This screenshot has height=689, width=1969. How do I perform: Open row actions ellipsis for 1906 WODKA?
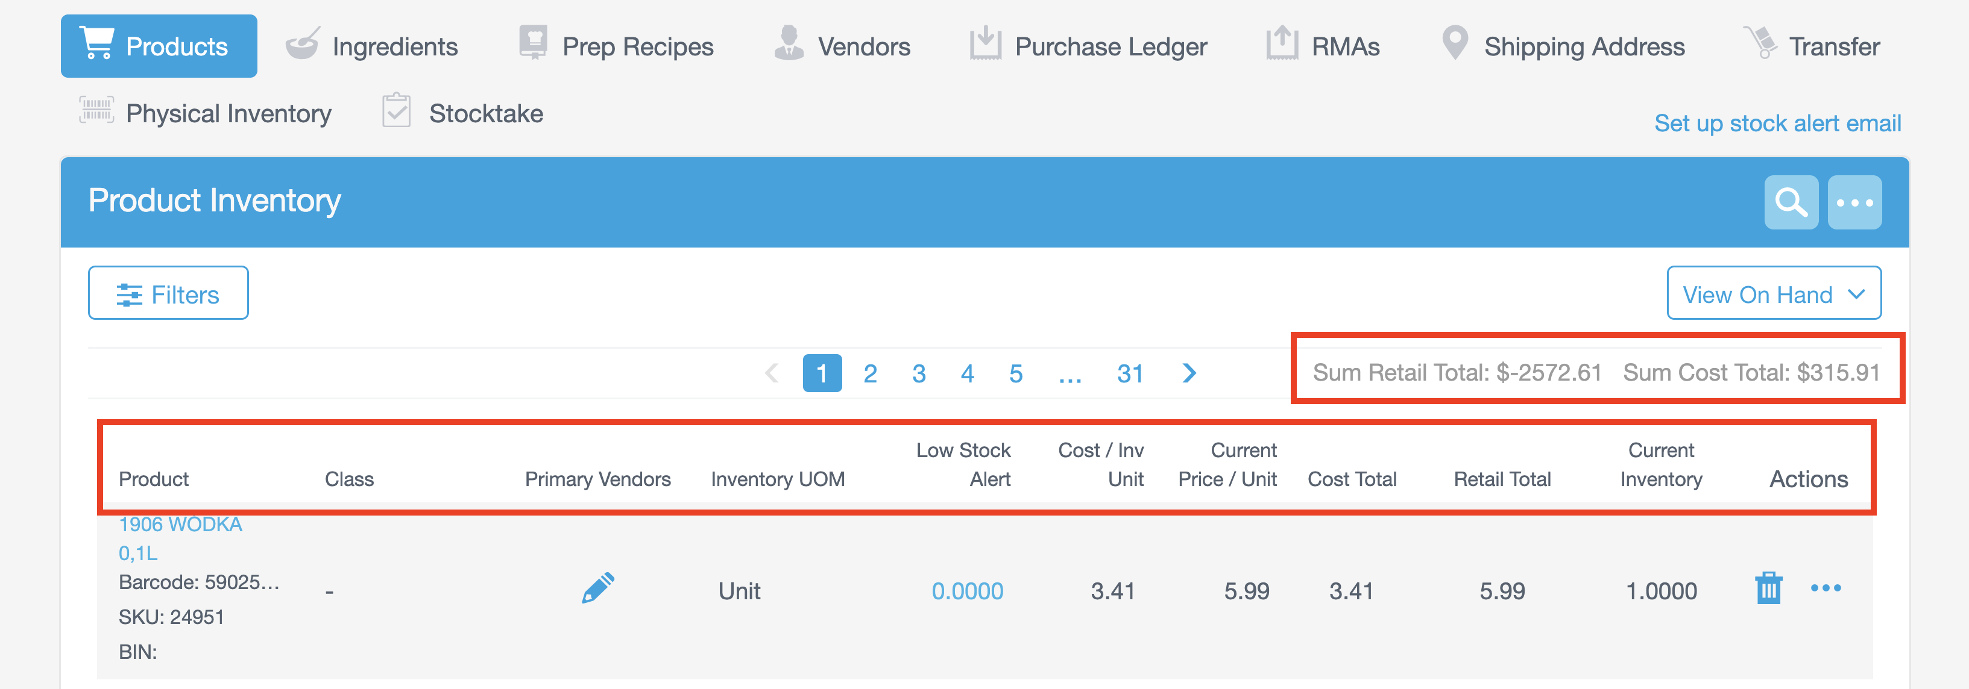point(1826,588)
